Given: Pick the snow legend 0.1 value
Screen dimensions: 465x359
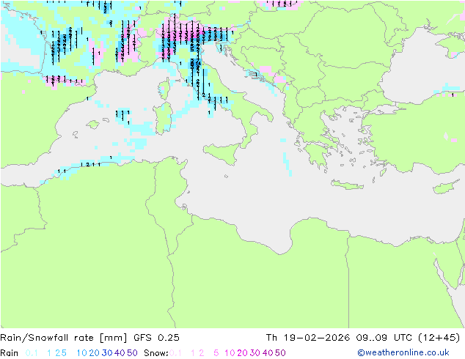Looking at the screenshot, I should point(175,353).
